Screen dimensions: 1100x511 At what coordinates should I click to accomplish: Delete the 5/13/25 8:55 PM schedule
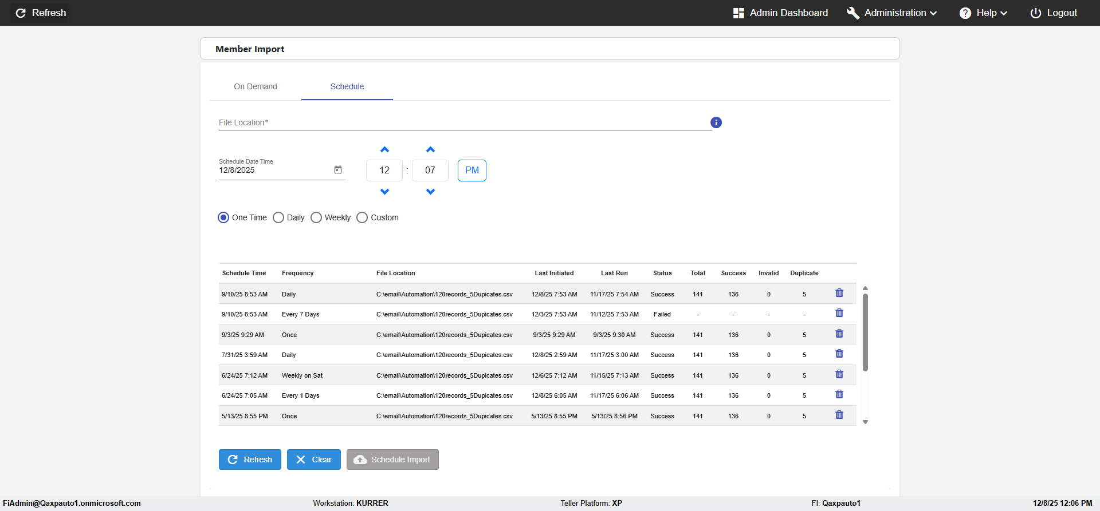[x=839, y=415]
